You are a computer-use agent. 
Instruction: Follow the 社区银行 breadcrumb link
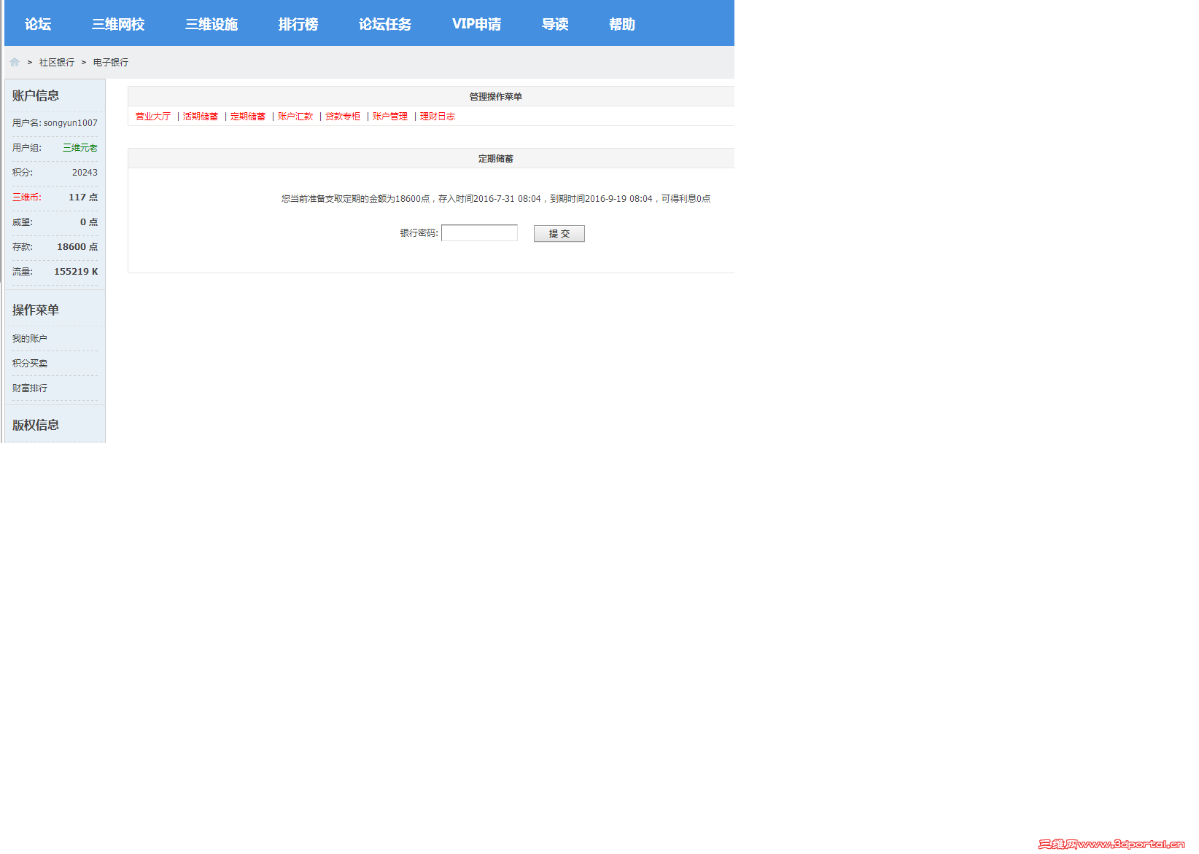[x=57, y=63]
